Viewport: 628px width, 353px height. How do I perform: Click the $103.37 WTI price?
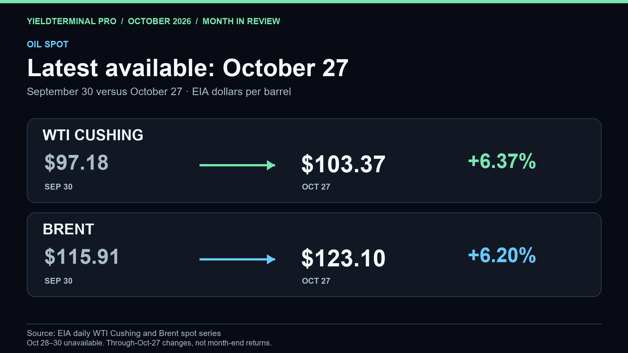pos(343,164)
